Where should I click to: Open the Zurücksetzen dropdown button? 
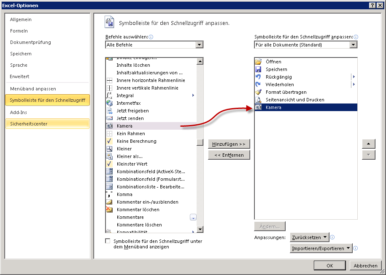310,237
